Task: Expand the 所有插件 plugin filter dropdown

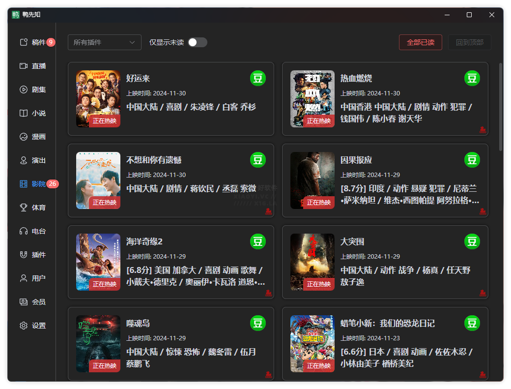Action: [105, 42]
